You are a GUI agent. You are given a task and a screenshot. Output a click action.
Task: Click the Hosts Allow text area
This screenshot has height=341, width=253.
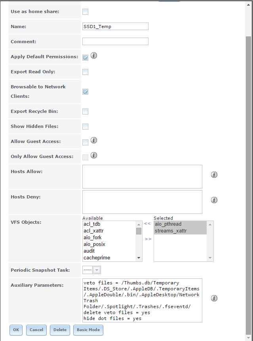click(142, 177)
